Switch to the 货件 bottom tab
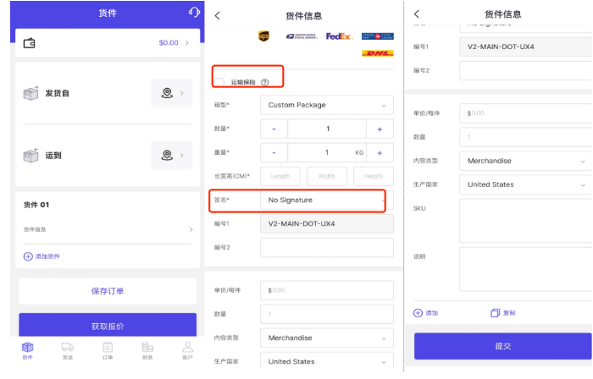Image resolution: width=593 pixels, height=379 pixels. [x=28, y=351]
